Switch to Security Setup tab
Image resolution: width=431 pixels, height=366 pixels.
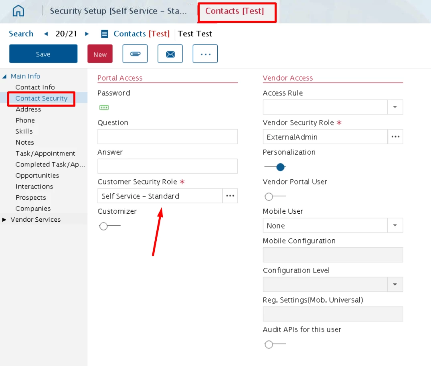tap(118, 11)
